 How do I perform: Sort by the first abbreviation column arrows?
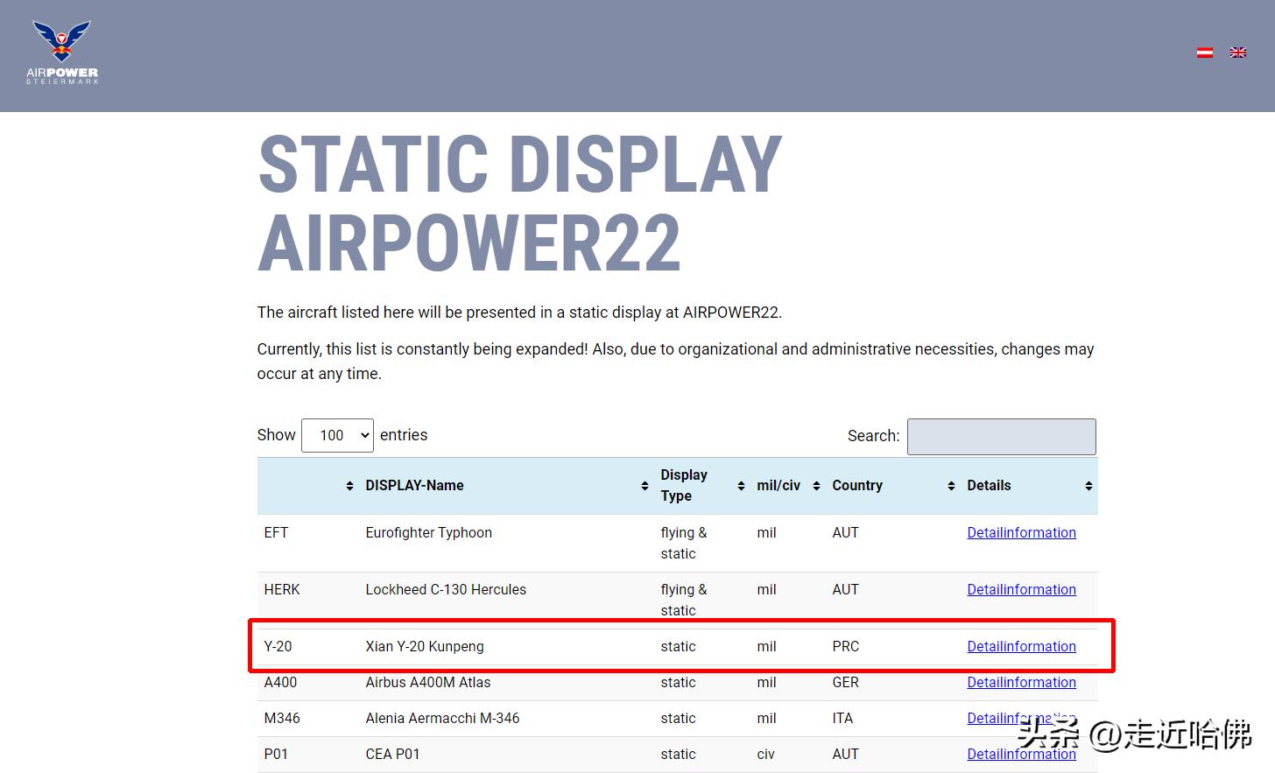[x=349, y=486]
